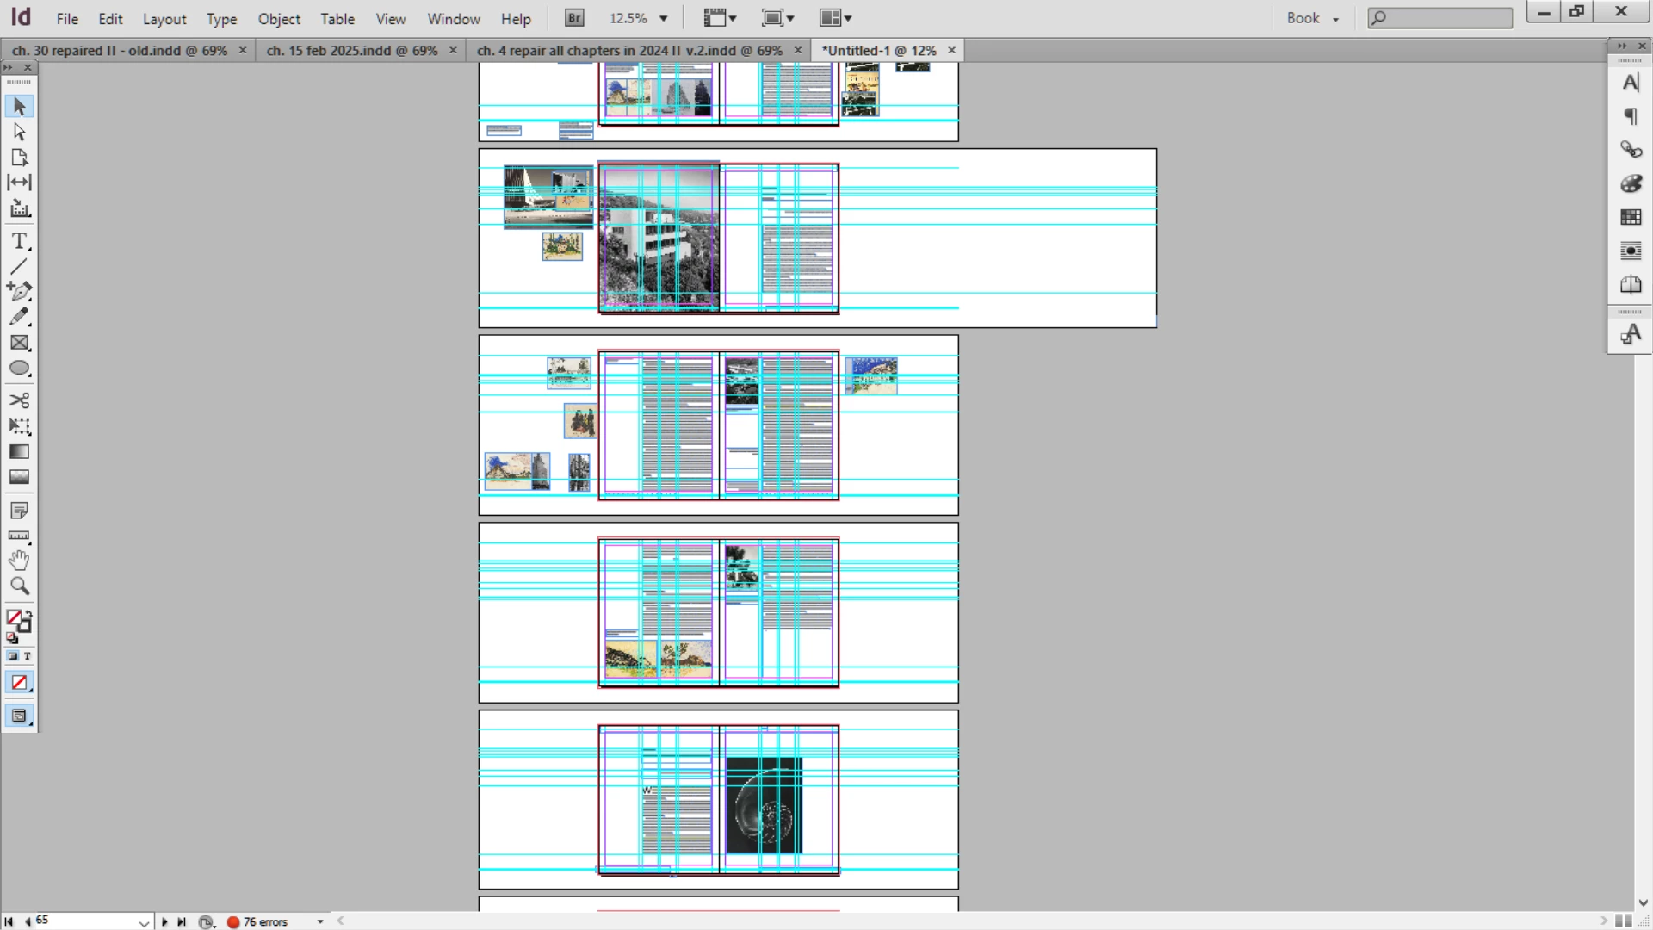Open the Links panel icon
This screenshot has width=1653, height=930.
tap(1631, 150)
